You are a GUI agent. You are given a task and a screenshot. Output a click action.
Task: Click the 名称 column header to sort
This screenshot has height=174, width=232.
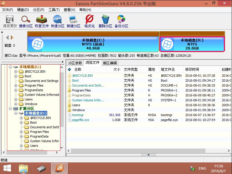77,69
